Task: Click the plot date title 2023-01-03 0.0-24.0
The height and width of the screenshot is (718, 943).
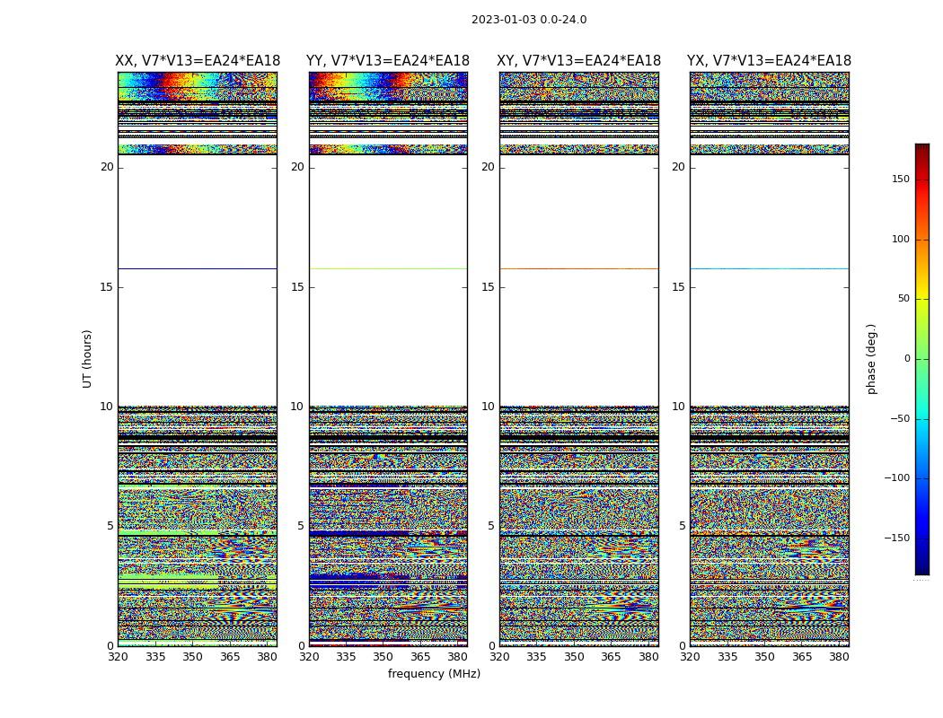Action: [529, 20]
